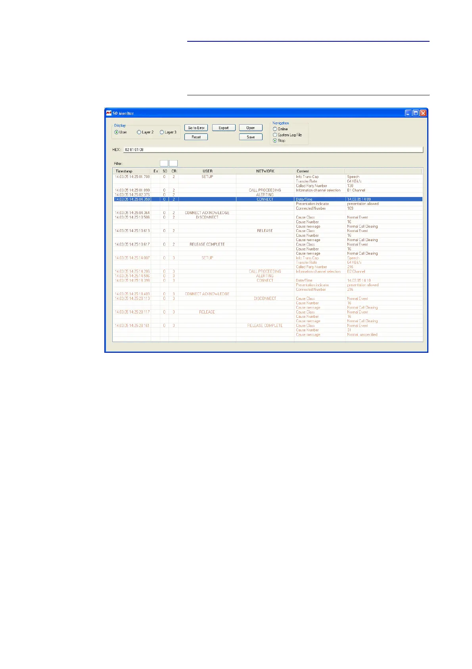Select CALL PROCEEDING row at 14:25:01.899
This screenshot has height=669, width=472.
pyautogui.click(x=268, y=190)
